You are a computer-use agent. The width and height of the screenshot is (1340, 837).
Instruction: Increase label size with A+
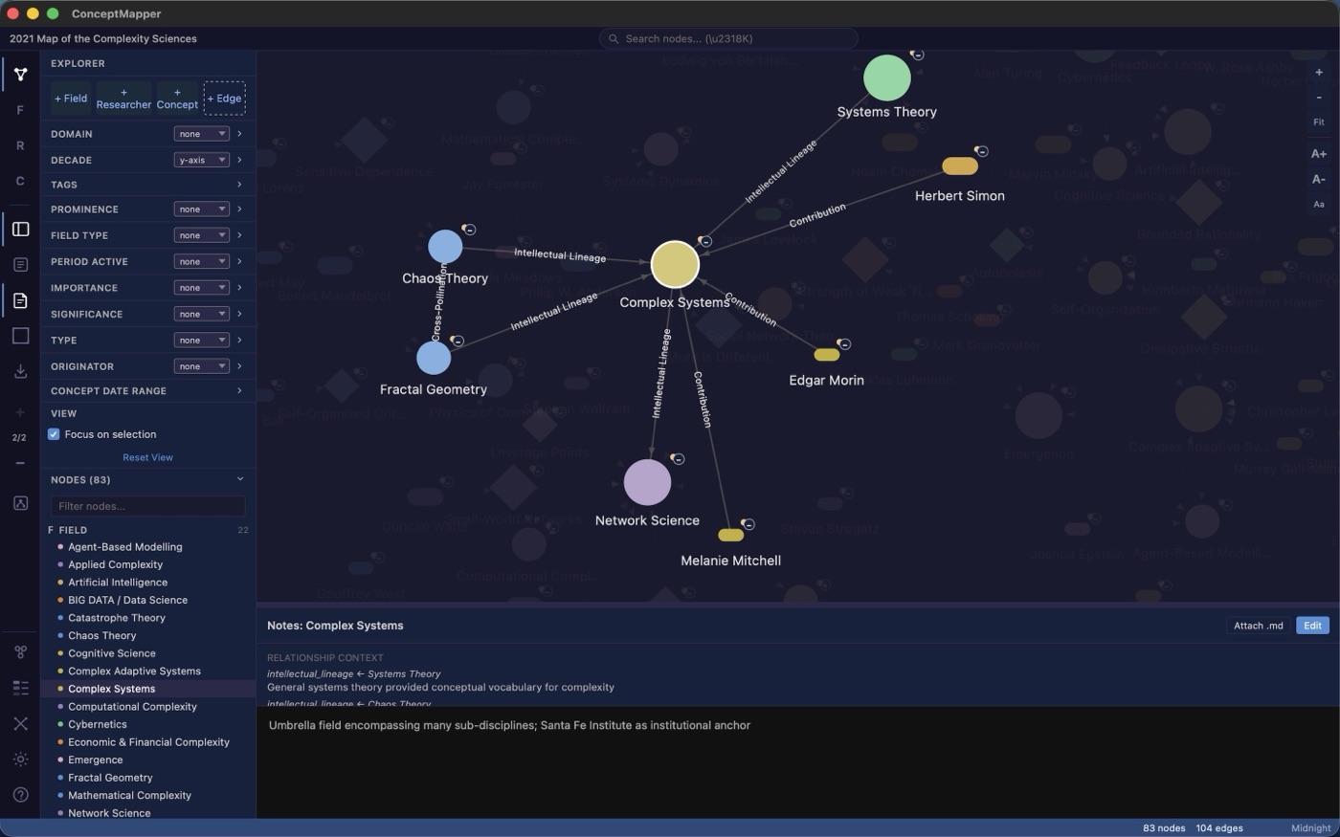1319,154
